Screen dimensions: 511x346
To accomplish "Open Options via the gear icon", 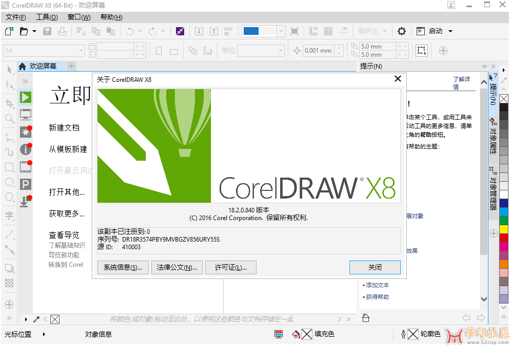I will pos(402,31).
